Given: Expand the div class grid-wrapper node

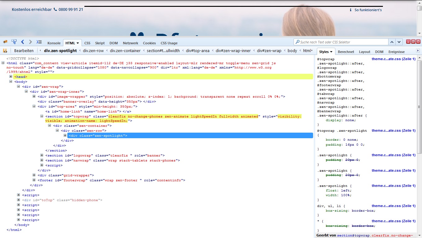Looking at the screenshot, I should tap(34, 175).
